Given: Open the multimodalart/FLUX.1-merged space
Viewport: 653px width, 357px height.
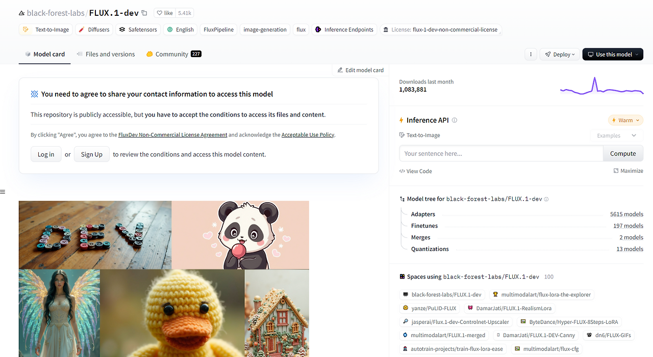Looking at the screenshot, I should (x=444, y=335).
